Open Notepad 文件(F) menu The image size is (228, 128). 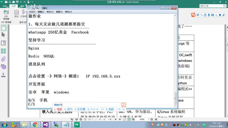point(32,12)
